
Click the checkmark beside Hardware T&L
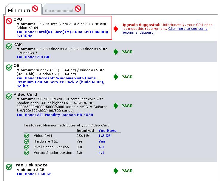tap(27, 141)
